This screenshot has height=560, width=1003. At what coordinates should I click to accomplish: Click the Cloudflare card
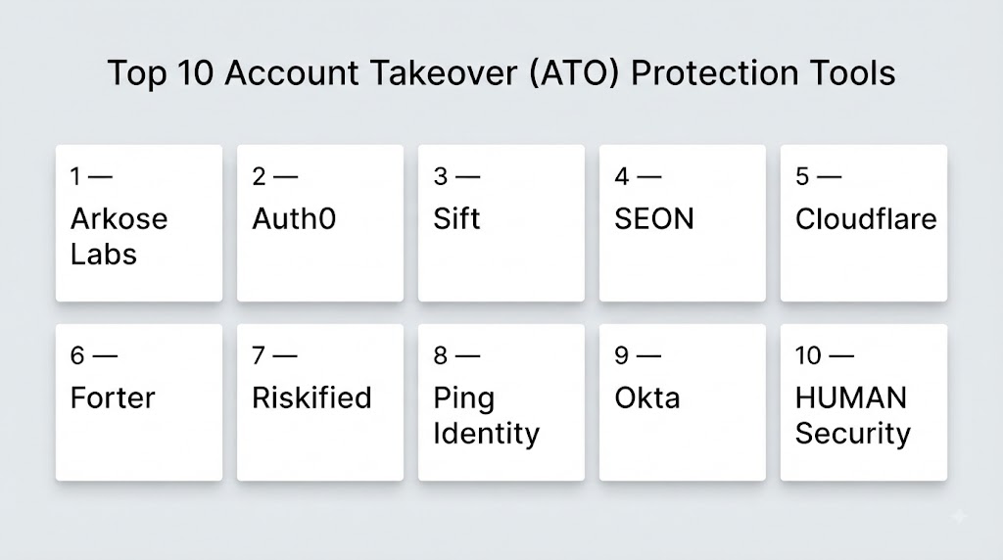(864, 223)
